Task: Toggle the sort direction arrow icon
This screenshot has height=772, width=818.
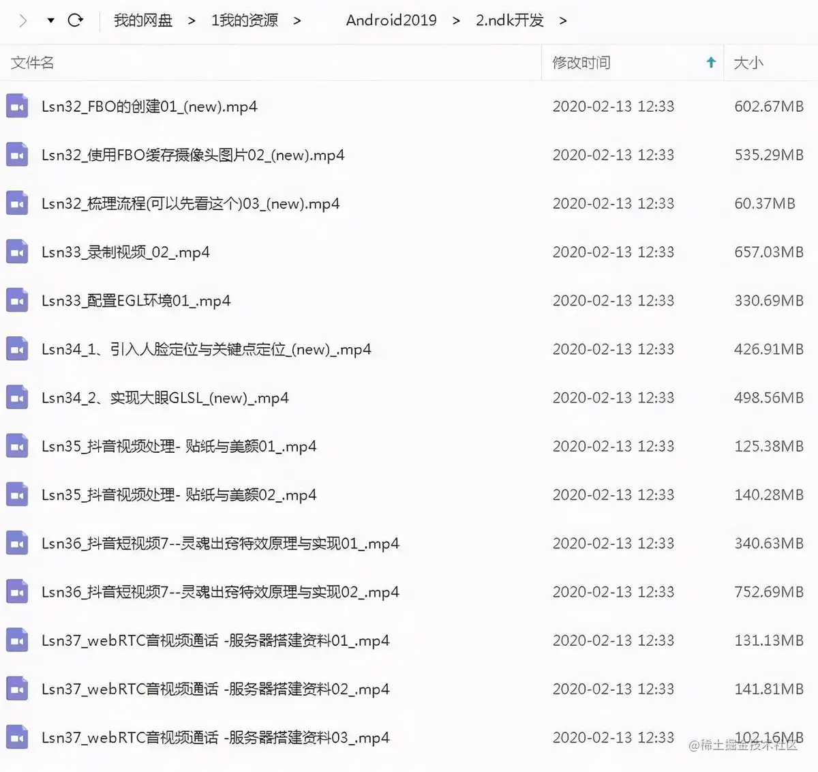Action: click(711, 63)
